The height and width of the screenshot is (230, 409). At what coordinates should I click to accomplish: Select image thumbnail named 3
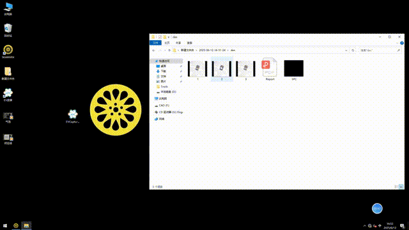pyautogui.click(x=245, y=70)
